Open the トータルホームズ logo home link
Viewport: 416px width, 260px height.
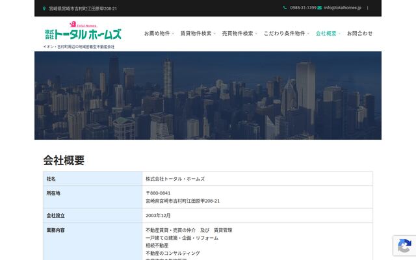tap(83, 31)
